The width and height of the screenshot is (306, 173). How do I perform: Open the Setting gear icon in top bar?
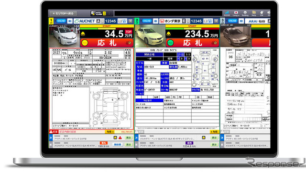245,13
